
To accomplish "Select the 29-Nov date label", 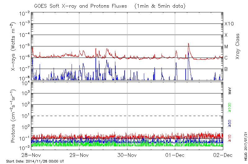I will [x=79, y=155].
